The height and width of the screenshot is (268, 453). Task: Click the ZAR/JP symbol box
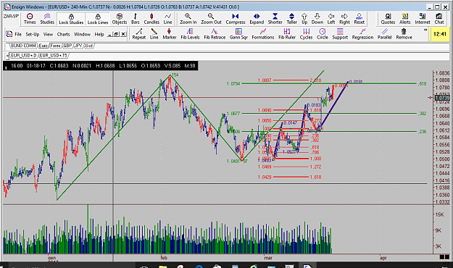point(12,16)
